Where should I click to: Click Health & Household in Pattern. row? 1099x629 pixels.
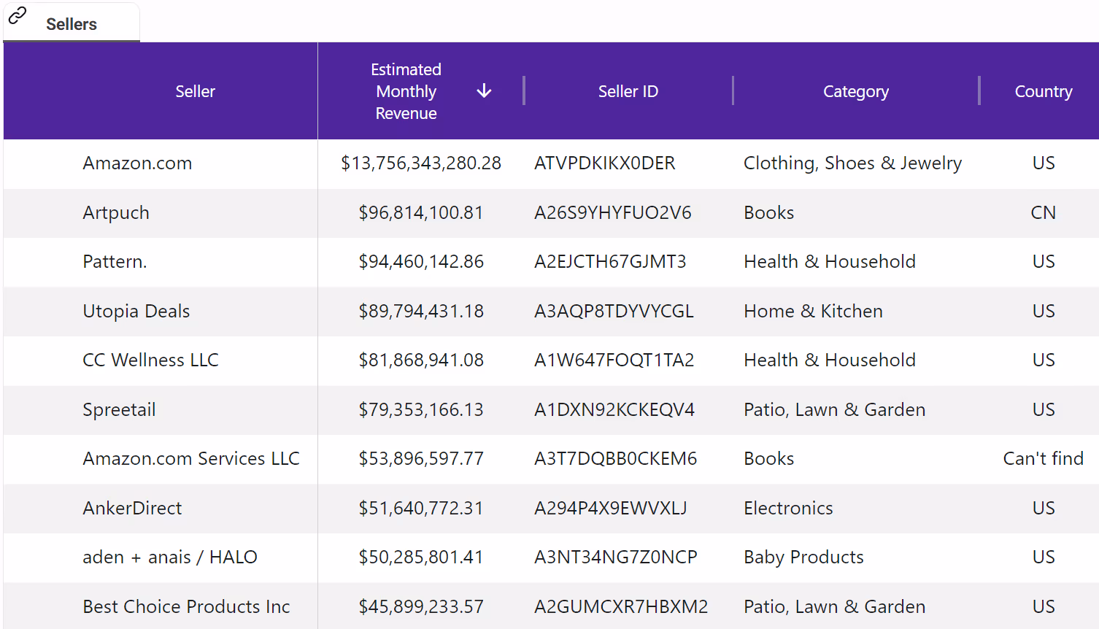829,261
